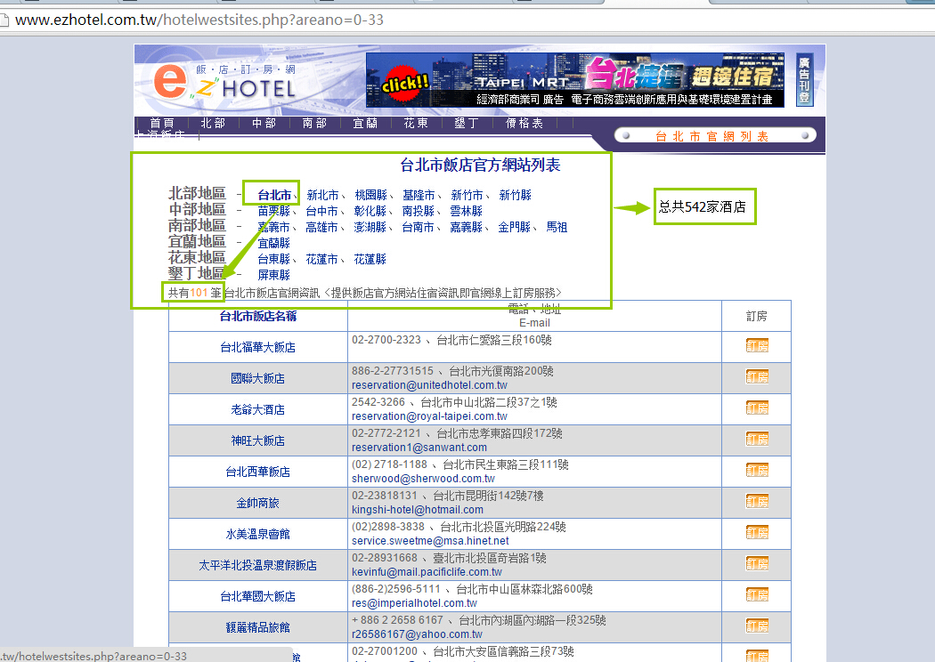This screenshot has width=935, height=662.
Task: Click 訂房 icon for 水美溫泉會館
Action: (x=757, y=532)
